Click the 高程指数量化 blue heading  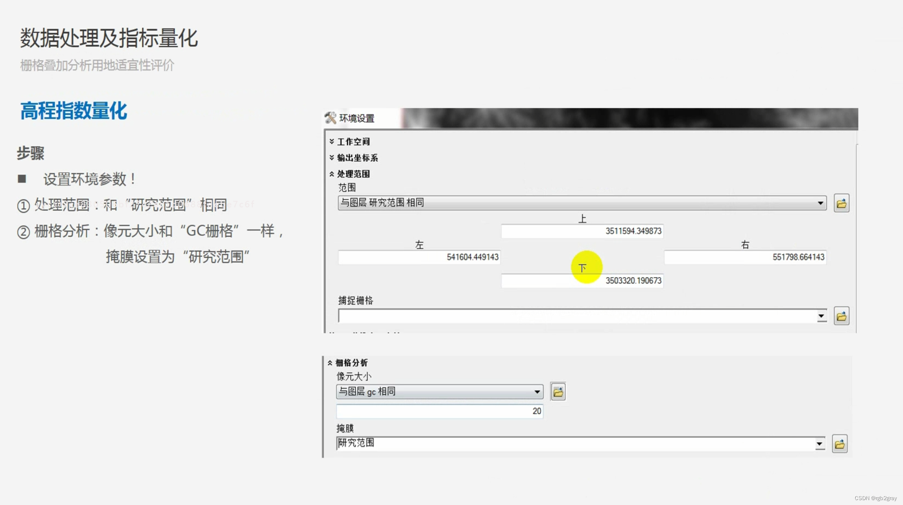click(x=74, y=111)
